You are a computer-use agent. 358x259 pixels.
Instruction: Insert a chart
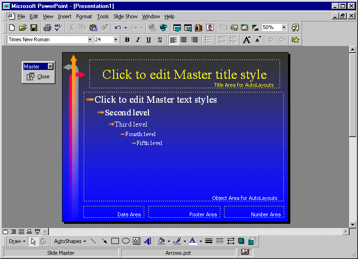tap(199, 28)
